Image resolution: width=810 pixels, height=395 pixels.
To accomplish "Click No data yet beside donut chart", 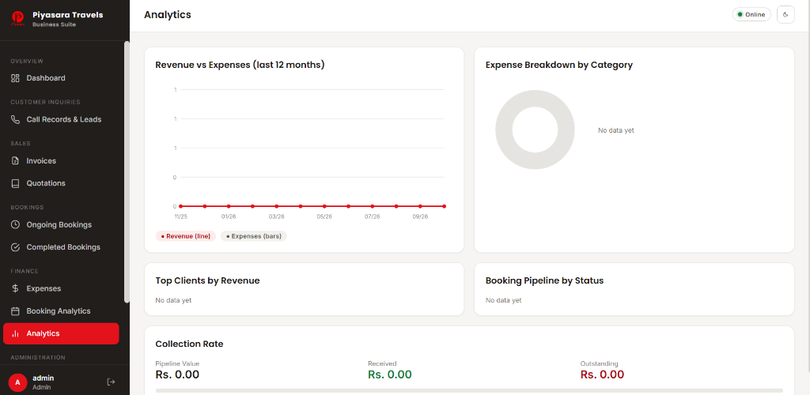I will click(615, 130).
